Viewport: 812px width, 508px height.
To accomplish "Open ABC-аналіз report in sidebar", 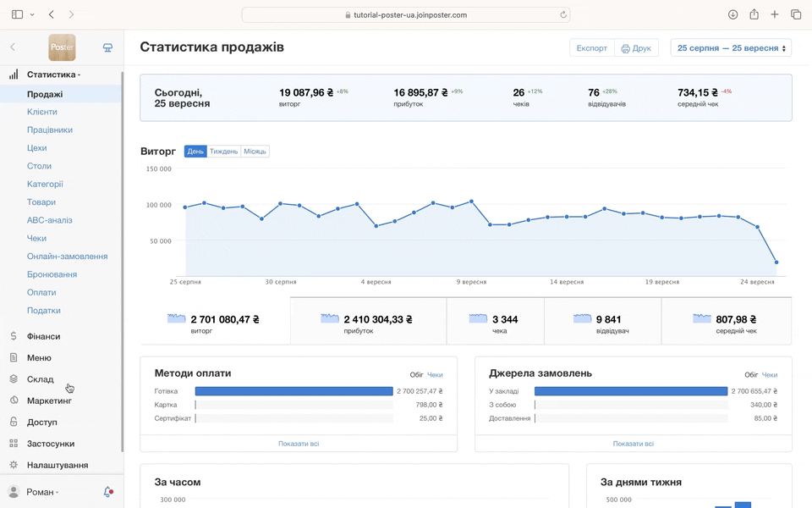I will tap(49, 220).
